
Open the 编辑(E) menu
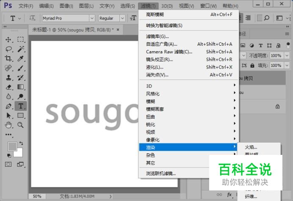click(x=46, y=6)
